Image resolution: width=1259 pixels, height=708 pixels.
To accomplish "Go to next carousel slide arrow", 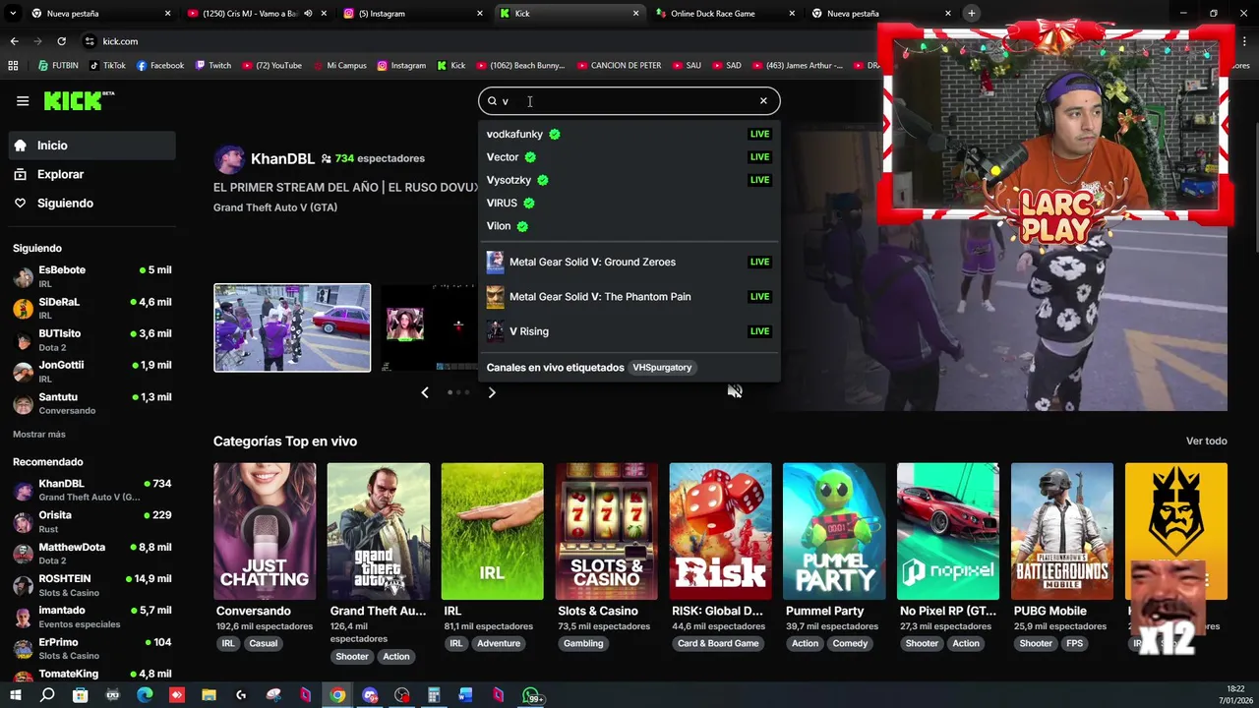I will pyautogui.click(x=492, y=392).
